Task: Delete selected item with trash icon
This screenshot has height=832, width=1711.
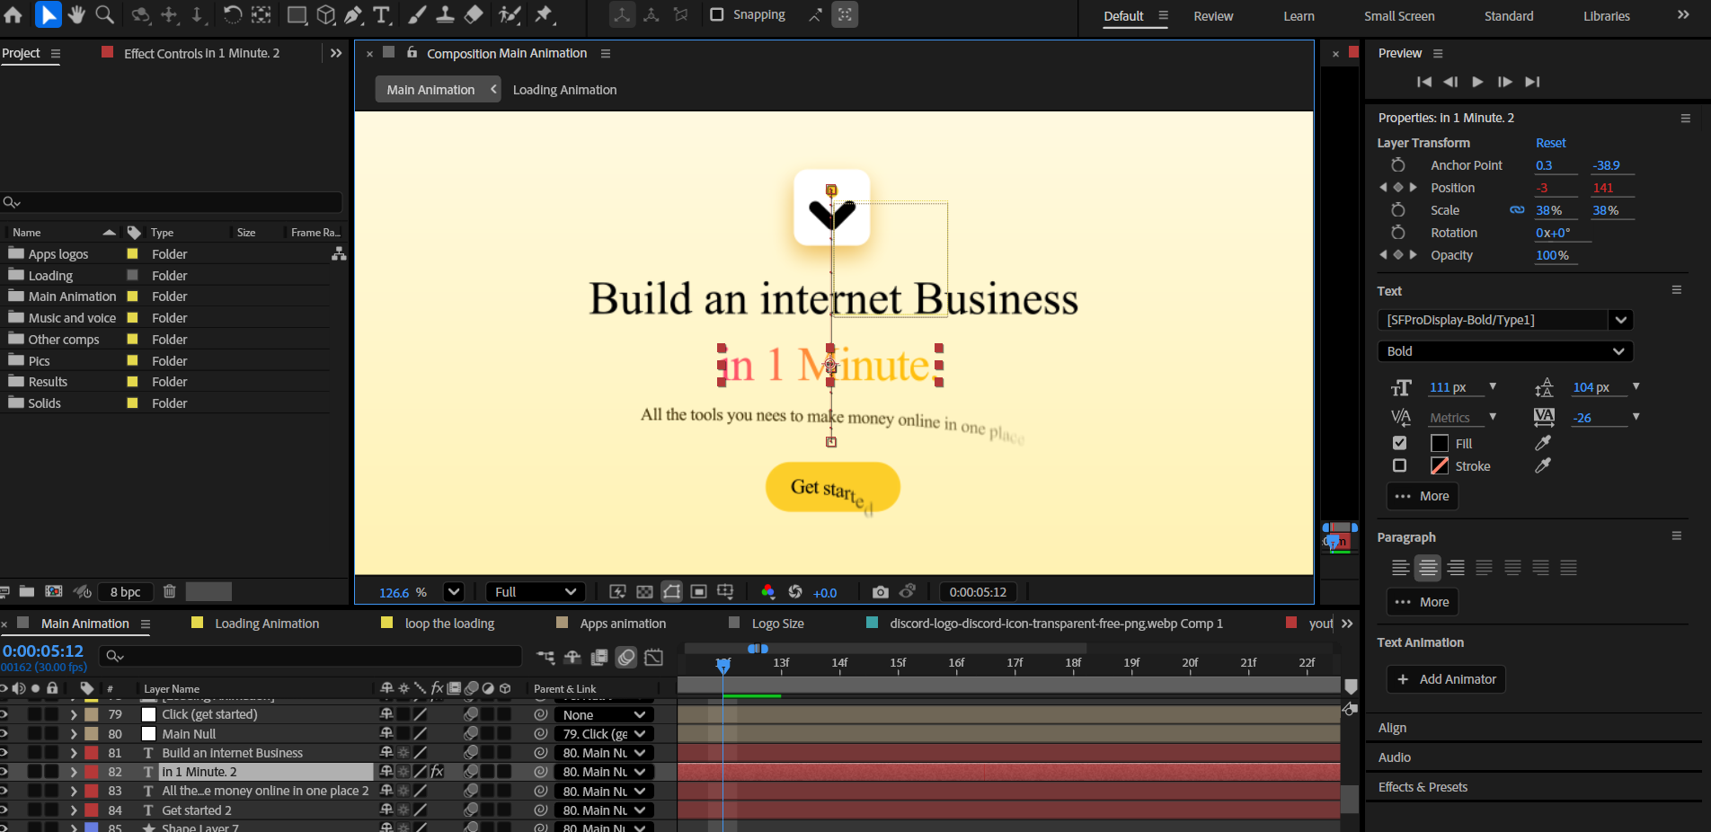Action: click(x=169, y=591)
